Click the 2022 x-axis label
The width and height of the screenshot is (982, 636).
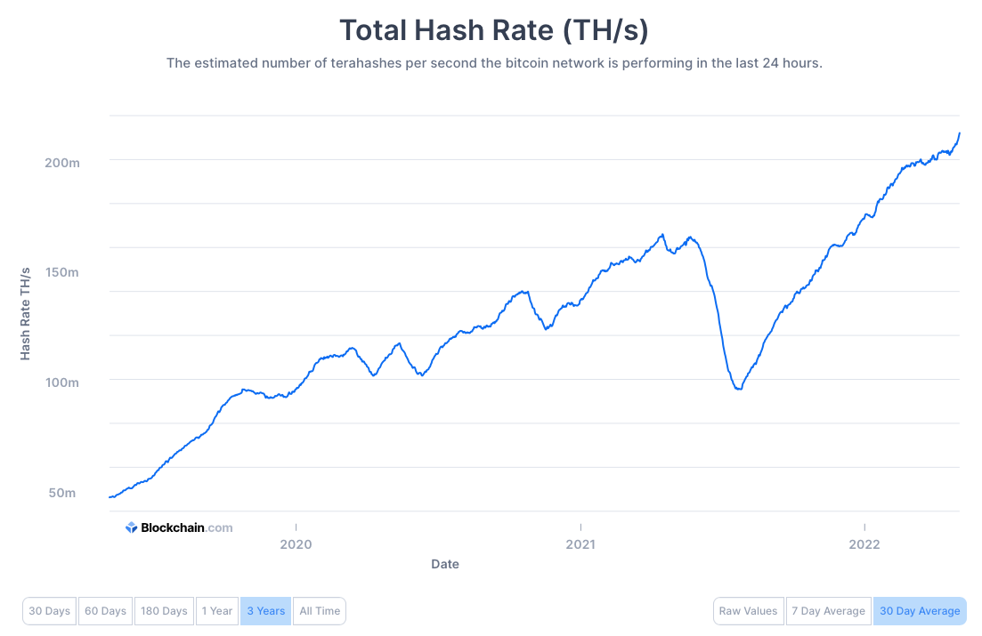pyautogui.click(x=864, y=543)
